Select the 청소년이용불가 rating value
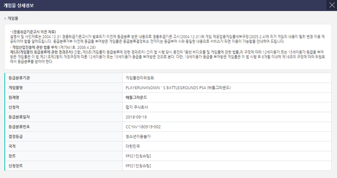 click(138, 137)
